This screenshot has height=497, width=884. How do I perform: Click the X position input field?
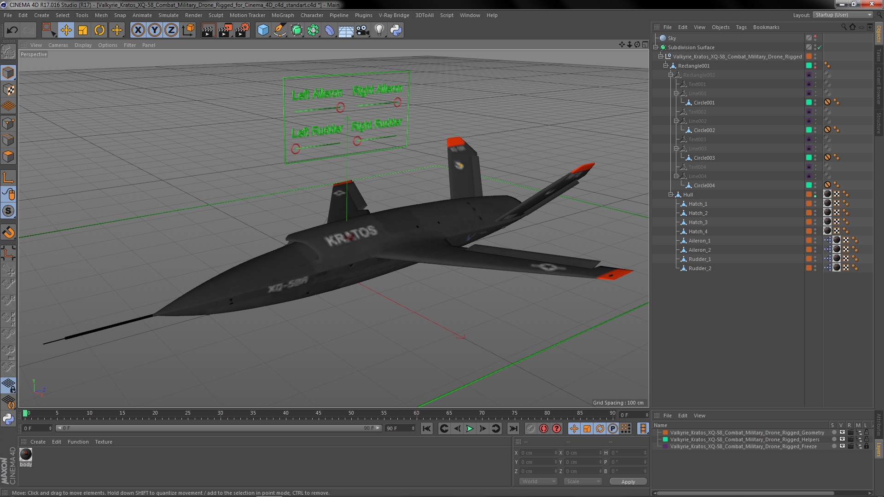point(539,453)
